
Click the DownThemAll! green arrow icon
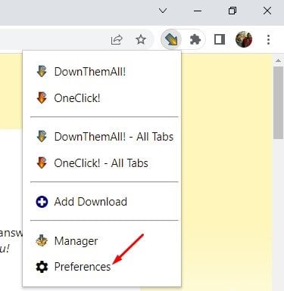[x=42, y=71]
